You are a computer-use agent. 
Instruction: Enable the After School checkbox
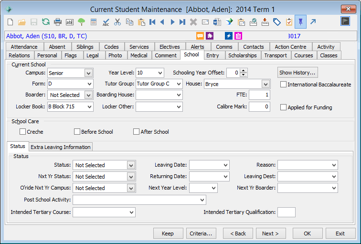[x=136, y=131]
